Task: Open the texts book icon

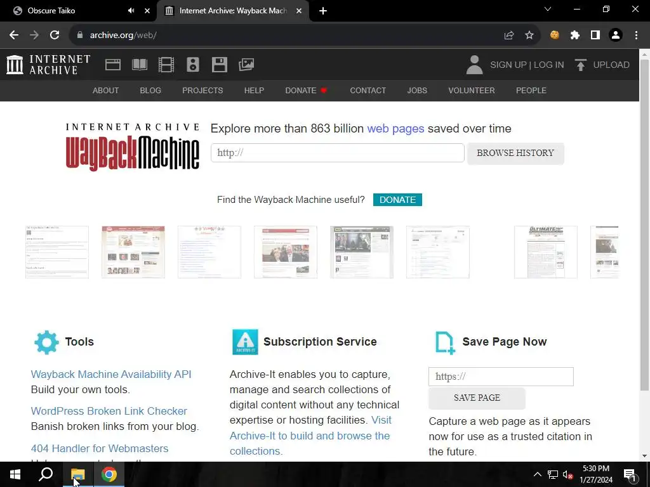Action: coord(139,65)
